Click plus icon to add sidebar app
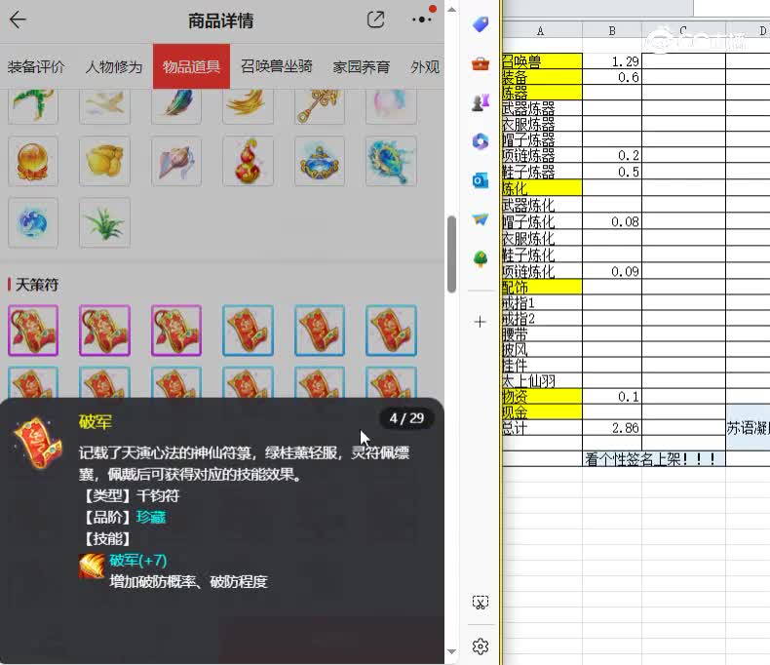This screenshot has width=770, height=665. (x=481, y=322)
